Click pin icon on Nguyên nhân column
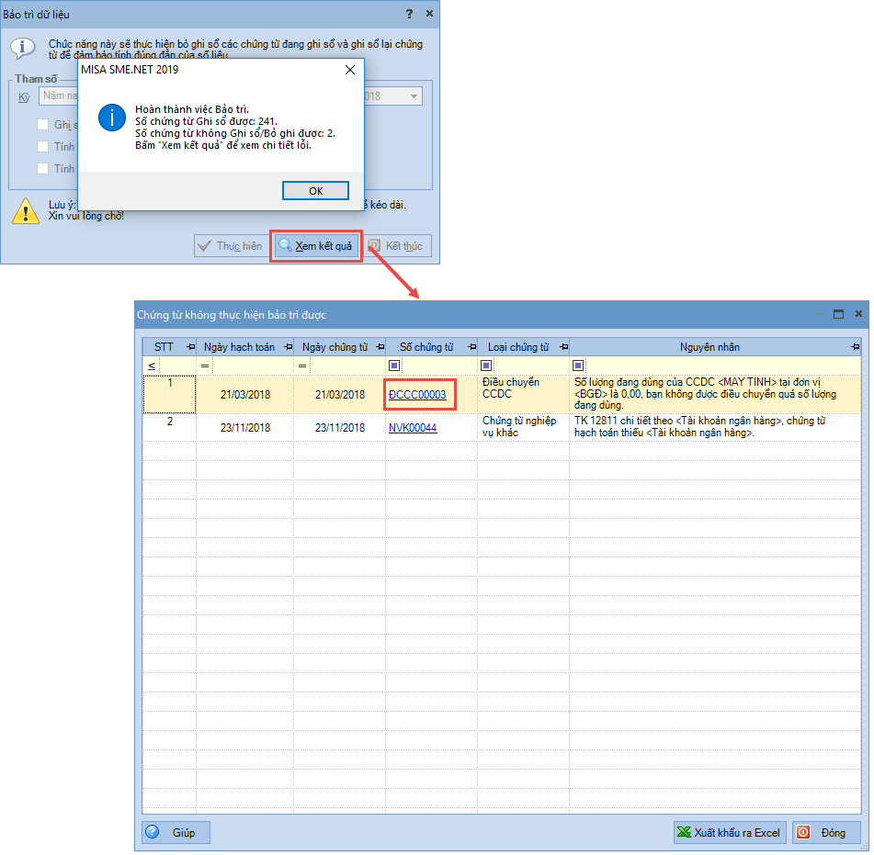The height and width of the screenshot is (855, 874). pos(855,347)
